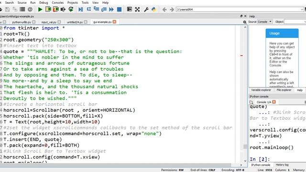Open the Source menu
This screenshot has height=172, width=306.
pos(22,3)
